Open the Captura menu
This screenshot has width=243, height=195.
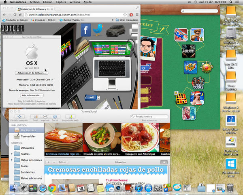[x=61, y=2]
